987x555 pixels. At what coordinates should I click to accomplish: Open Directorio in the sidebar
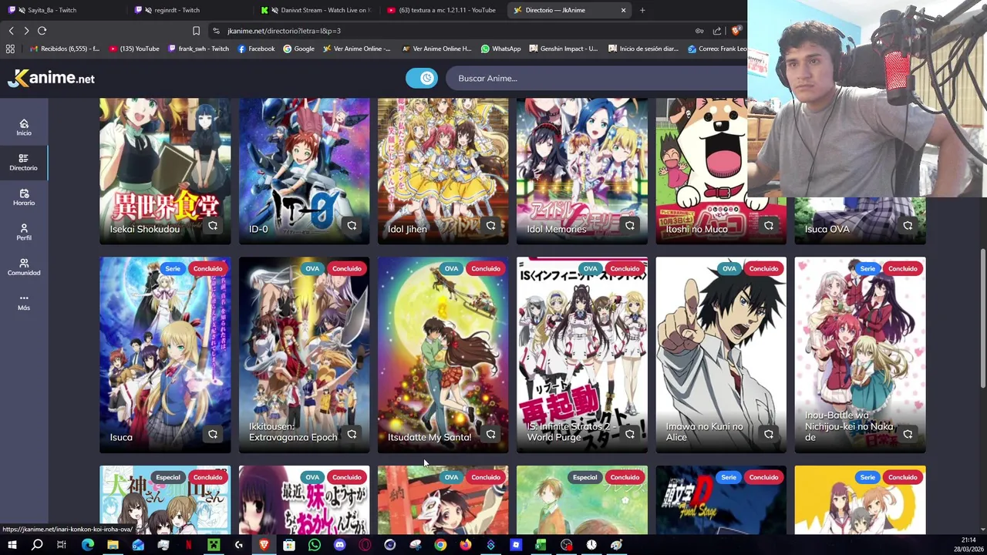[x=24, y=163]
